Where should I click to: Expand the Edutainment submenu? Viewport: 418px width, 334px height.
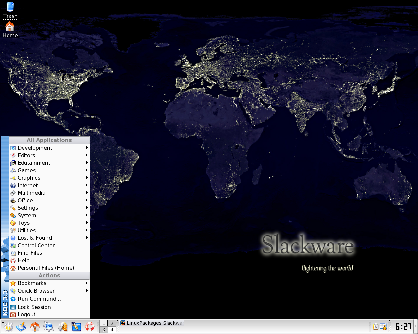pos(50,163)
